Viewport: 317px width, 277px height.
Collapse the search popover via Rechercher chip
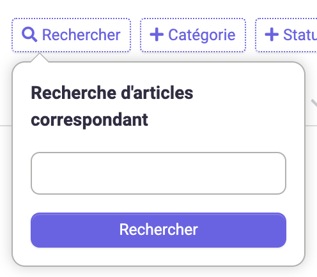tap(71, 35)
